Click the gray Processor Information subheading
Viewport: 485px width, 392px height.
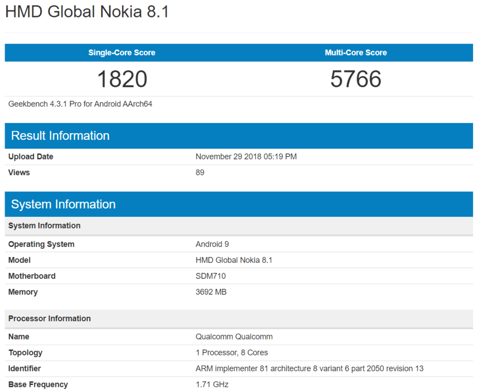click(x=50, y=319)
